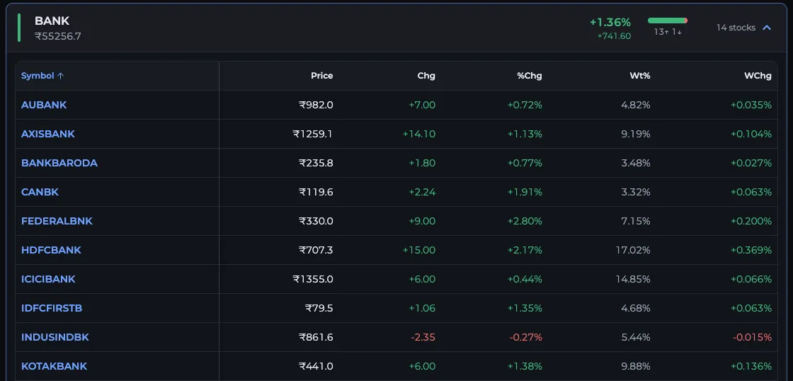
Task: Click HDFCBANK price ₹707.3
Action: 316,250
